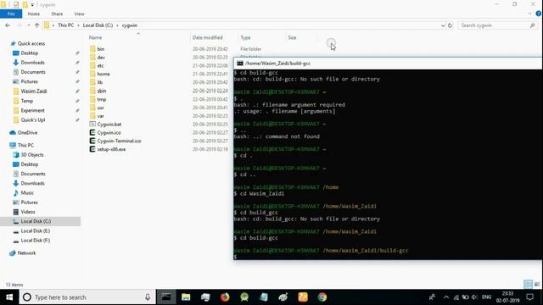This screenshot has width=543, height=305.
Task: Open the Temp quick access folder
Action: click(26, 101)
